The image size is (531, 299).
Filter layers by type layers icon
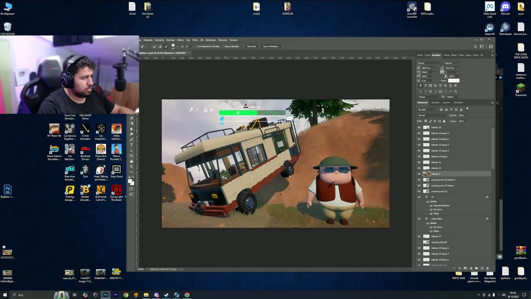(451, 110)
